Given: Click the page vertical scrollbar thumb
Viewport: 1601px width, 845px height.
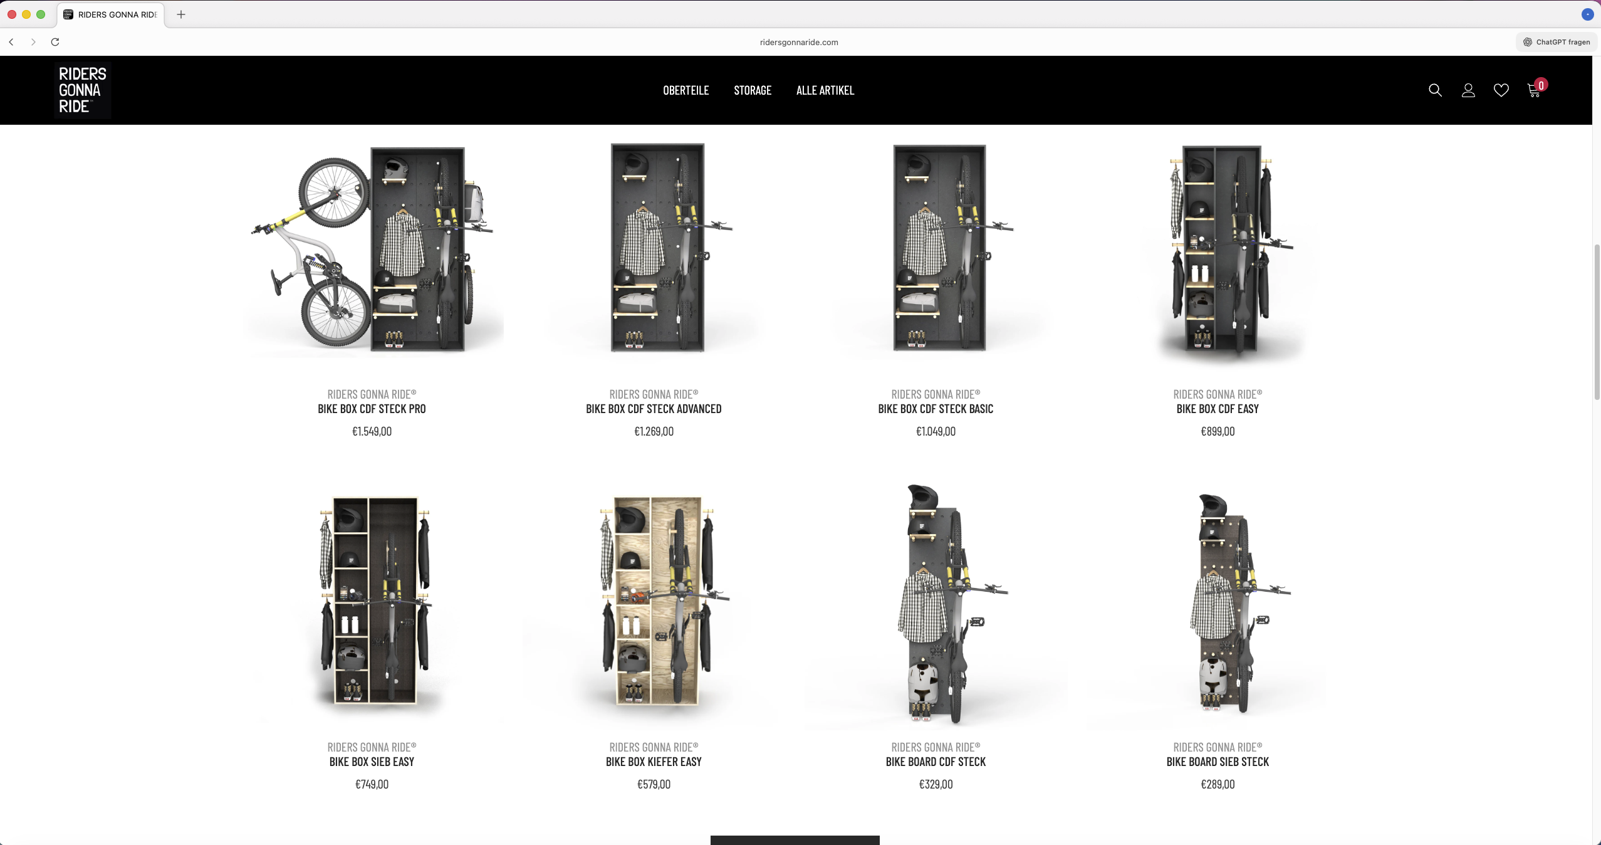Looking at the screenshot, I should [1597, 322].
